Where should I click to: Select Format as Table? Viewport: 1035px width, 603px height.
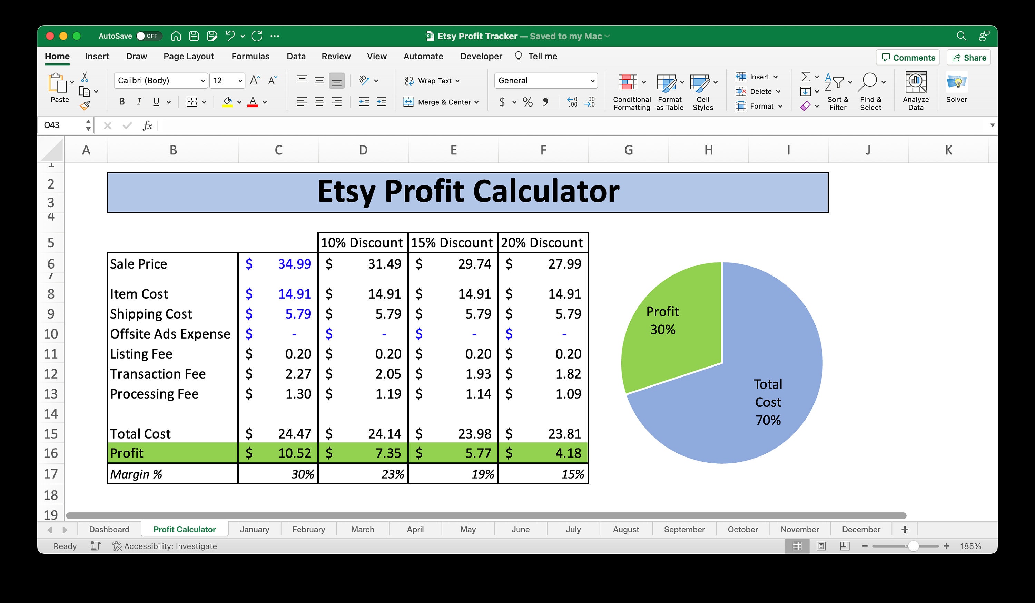pos(668,90)
